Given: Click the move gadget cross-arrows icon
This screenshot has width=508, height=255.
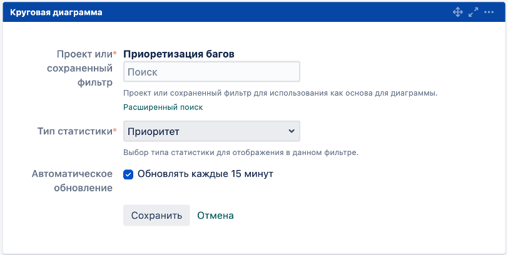Looking at the screenshot, I should click(x=457, y=12).
